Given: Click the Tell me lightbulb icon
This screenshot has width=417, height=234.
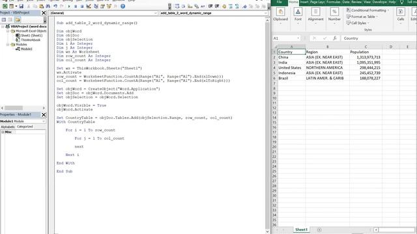Looking at the screenshot, I should pos(401,2).
